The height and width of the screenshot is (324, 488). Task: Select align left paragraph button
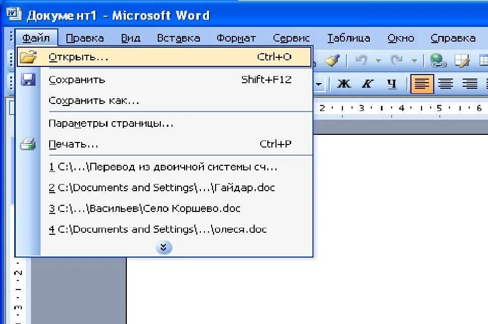click(x=422, y=84)
